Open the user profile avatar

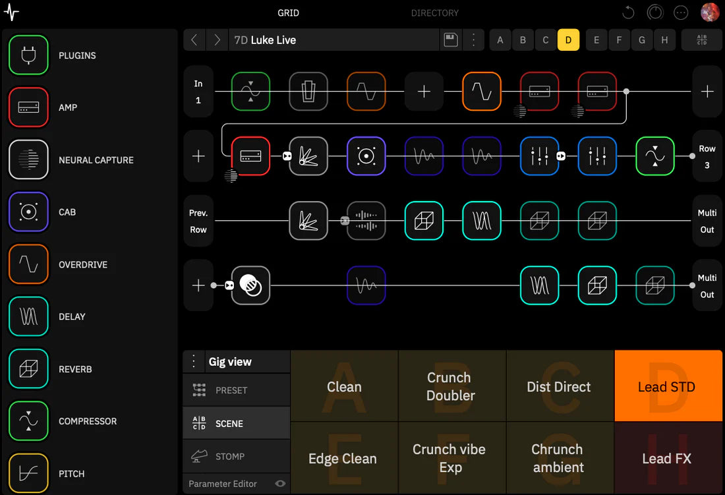click(x=709, y=12)
